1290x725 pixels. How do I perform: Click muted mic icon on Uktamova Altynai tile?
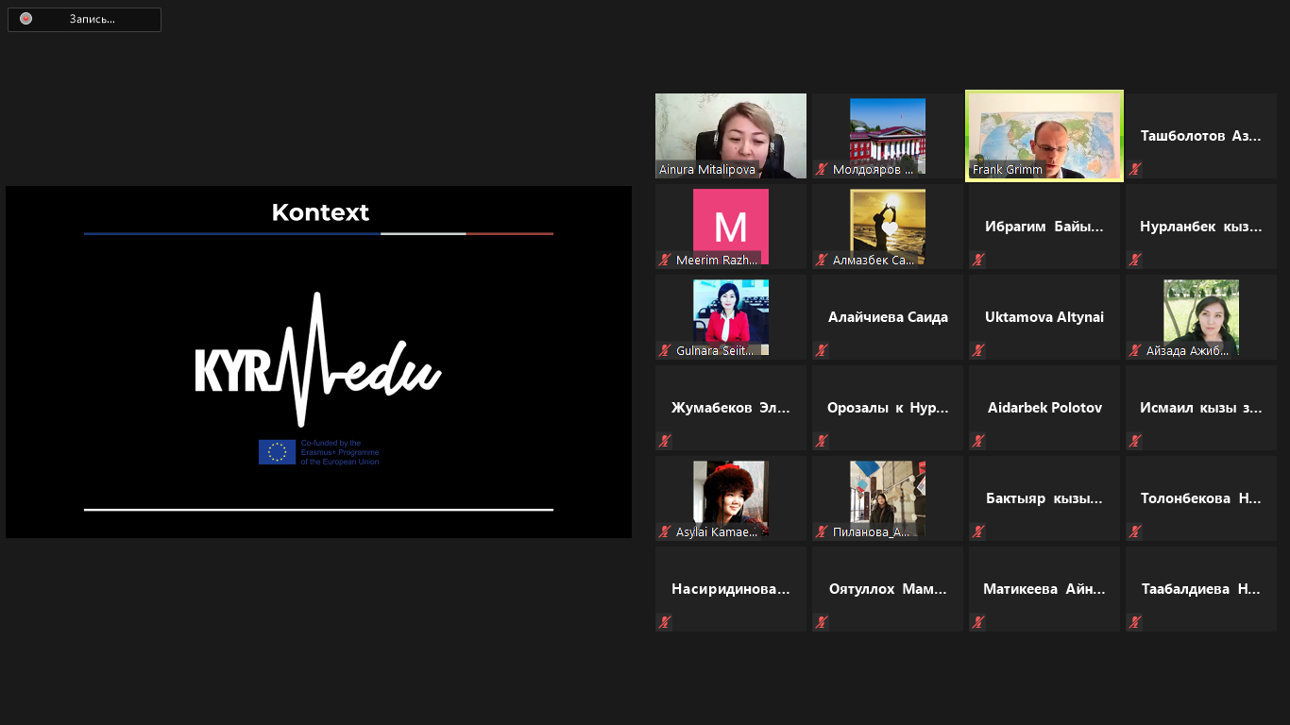978,351
